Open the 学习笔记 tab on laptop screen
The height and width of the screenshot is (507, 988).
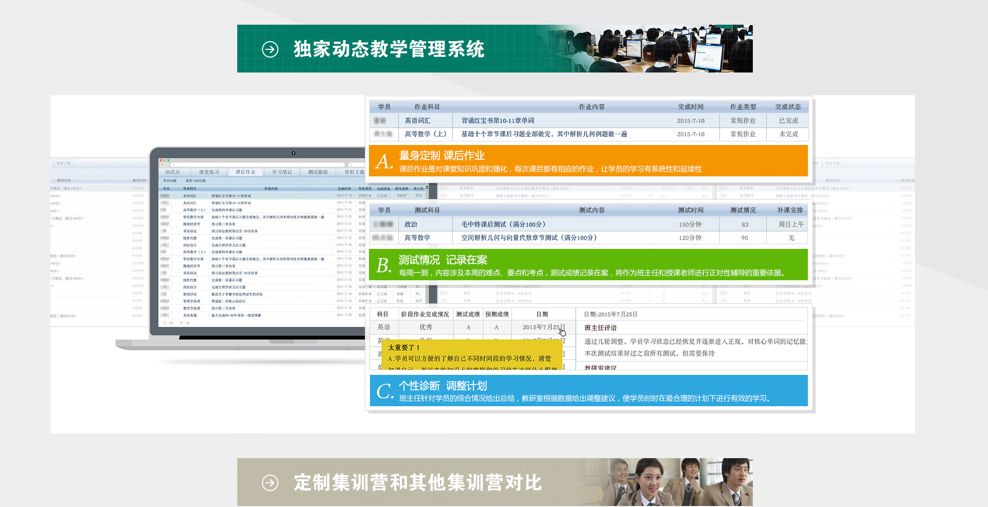tap(282, 172)
